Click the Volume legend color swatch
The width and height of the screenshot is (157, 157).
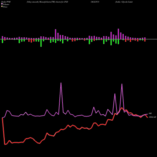(2, 4)
